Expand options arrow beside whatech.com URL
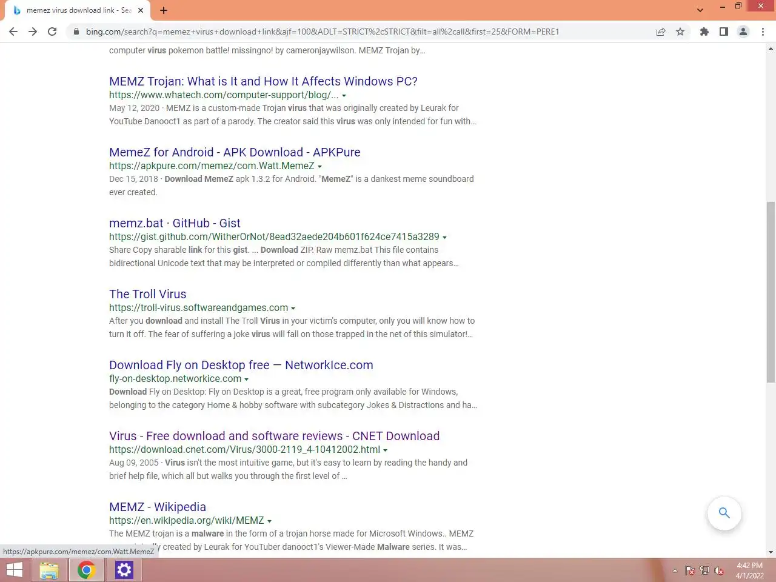 pyautogui.click(x=344, y=96)
